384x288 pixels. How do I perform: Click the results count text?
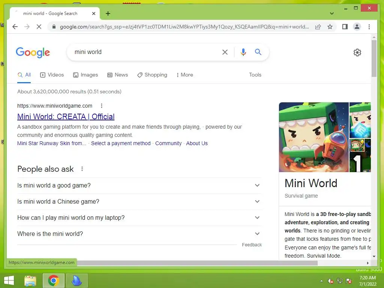coord(69,91)
